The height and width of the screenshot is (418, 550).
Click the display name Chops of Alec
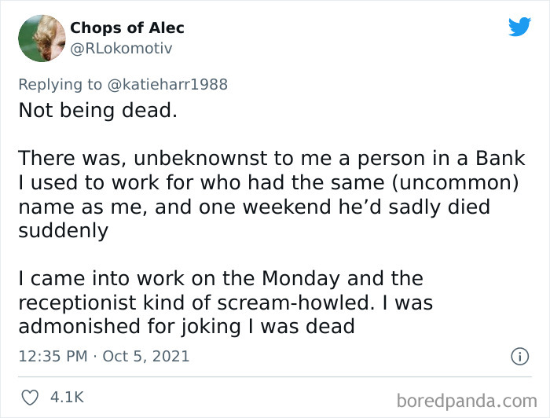(x=127, y=27)
